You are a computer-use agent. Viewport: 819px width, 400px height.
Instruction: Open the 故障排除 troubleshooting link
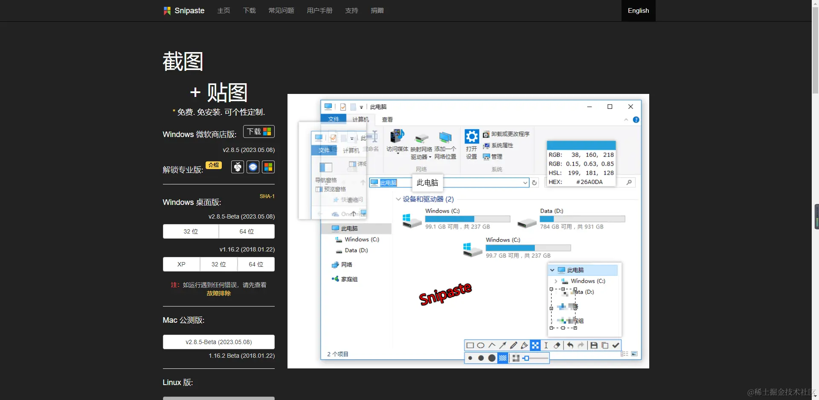pyautogui.click(x=218, y=293)
